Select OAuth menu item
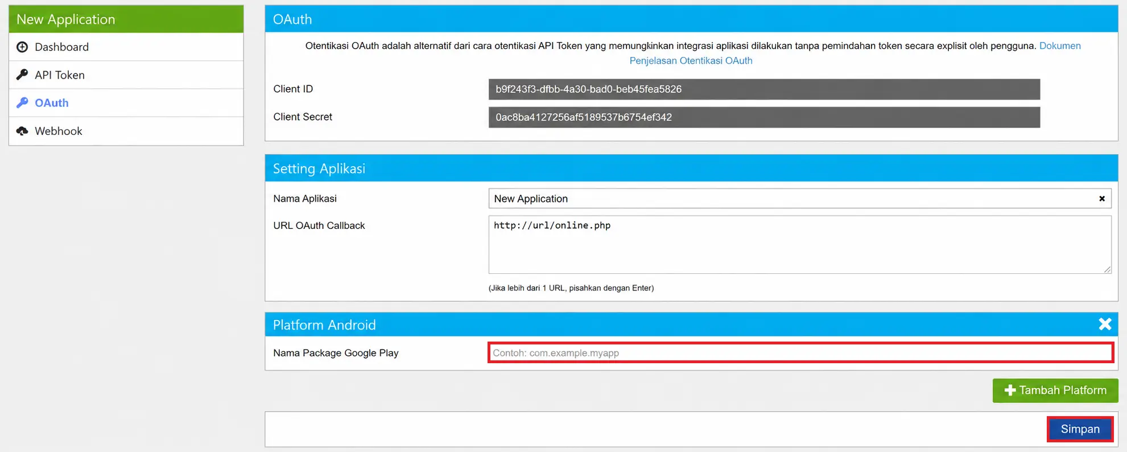Viewport: 1127px width, 452px height. pyautogui.click(x=126, y=102)
